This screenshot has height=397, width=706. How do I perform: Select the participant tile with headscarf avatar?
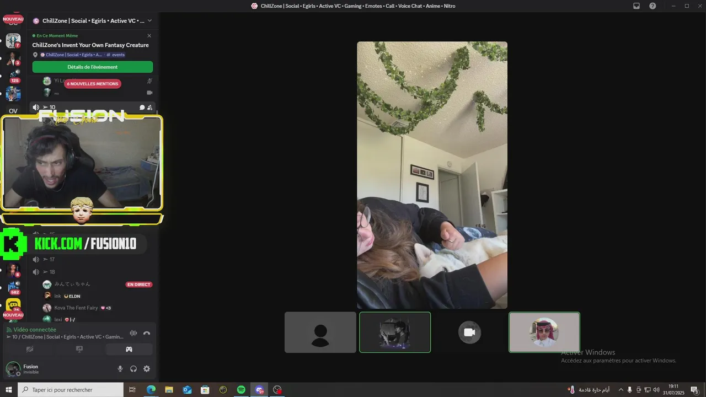pyautogui.click(x=544, y=332)
